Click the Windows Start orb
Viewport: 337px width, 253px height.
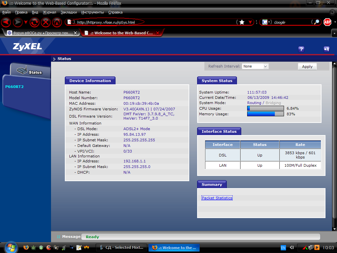(11, 247)
